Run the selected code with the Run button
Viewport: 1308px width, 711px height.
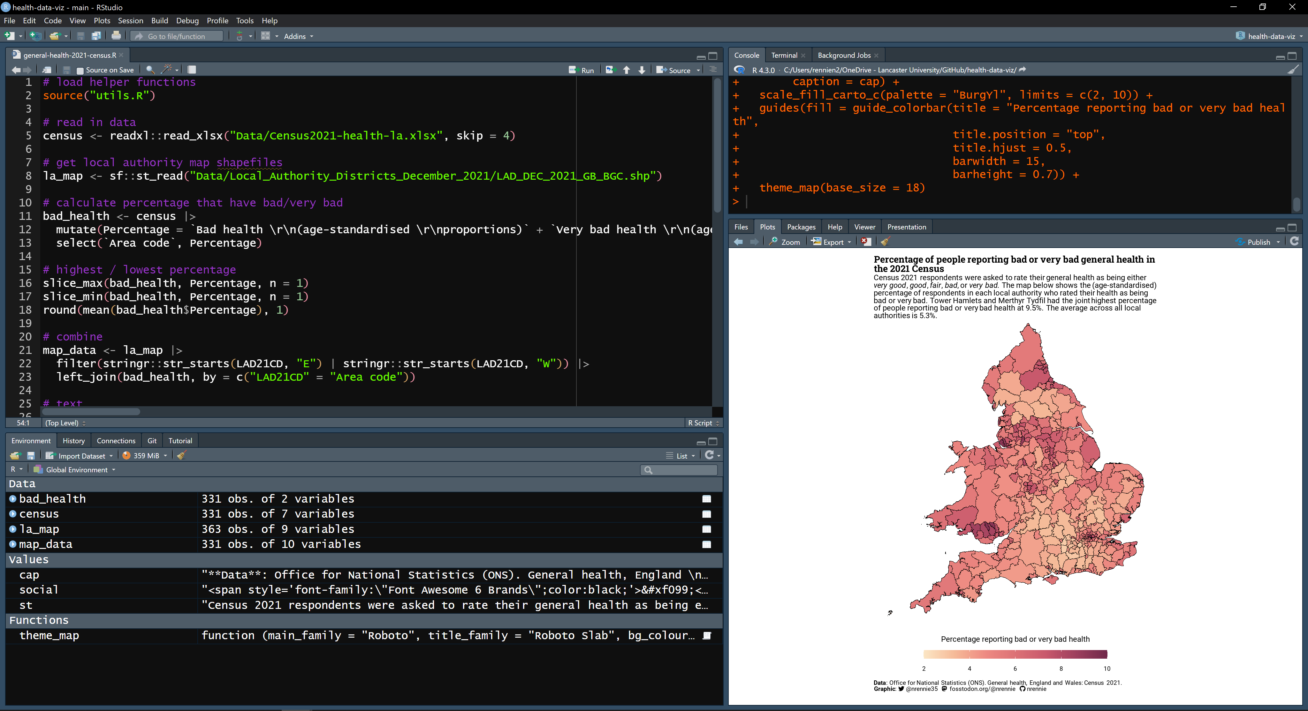[x=582, y=70]
